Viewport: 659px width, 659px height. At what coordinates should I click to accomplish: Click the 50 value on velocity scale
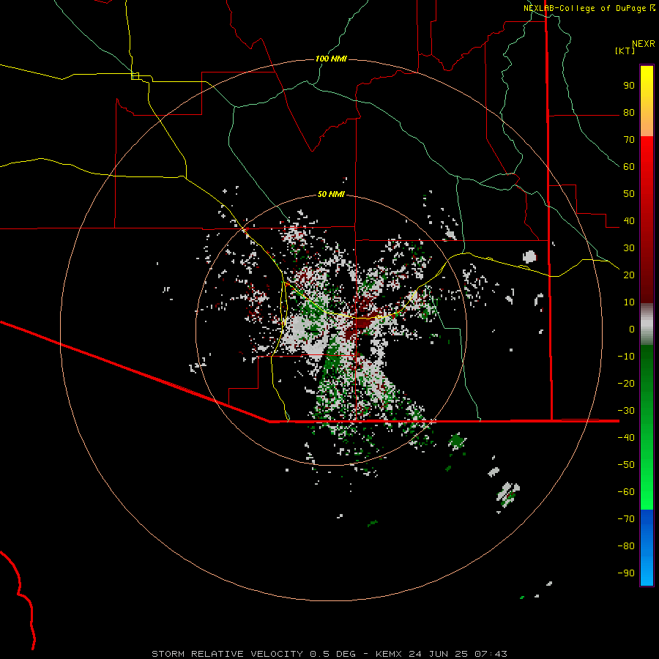pyautogui.click(x=629, y=194)
